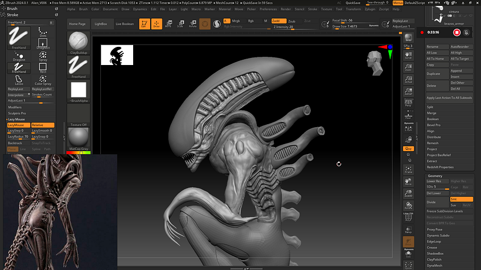481x270 pixels.
Task: Adjust the Z Intensity slider
Action: 293,27
